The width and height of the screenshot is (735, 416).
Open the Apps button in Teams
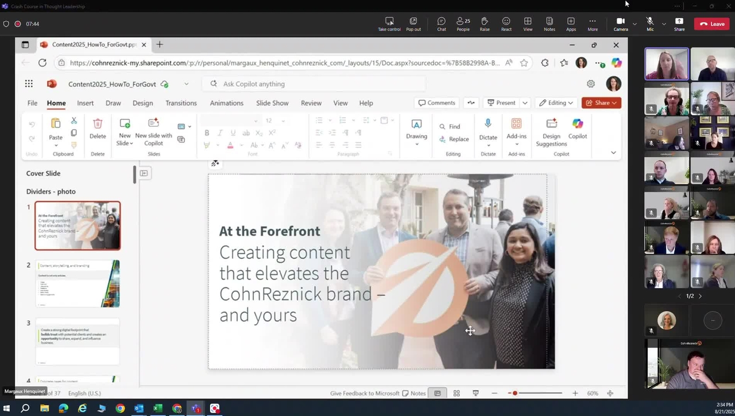point(571,24)
